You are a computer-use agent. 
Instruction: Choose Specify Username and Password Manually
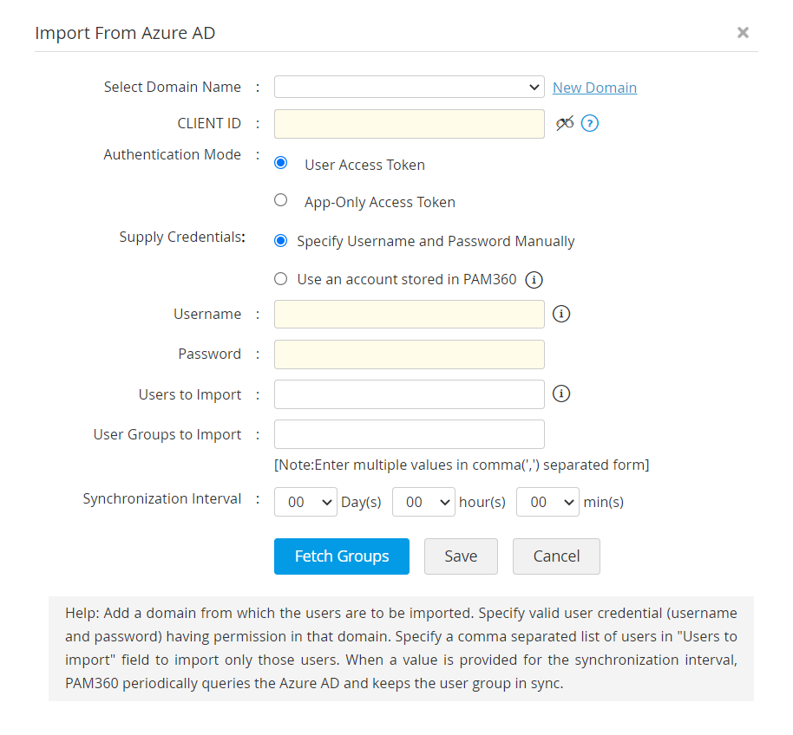pyautogui.click(x=280, y=241)
